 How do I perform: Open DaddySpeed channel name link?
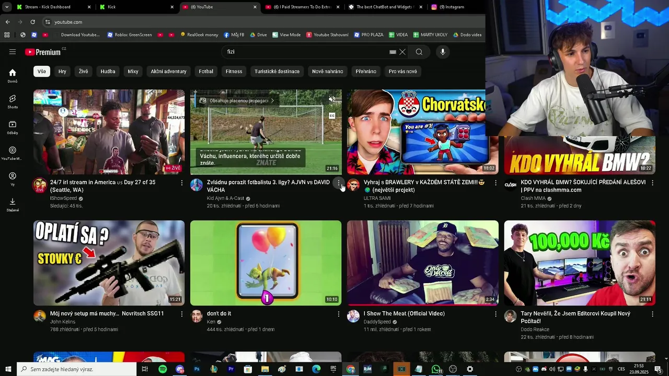(377, 322)
